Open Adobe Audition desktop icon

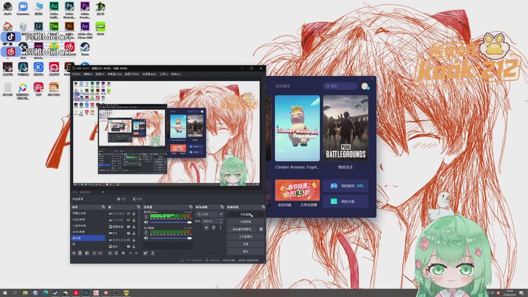[x=54, y=9]
